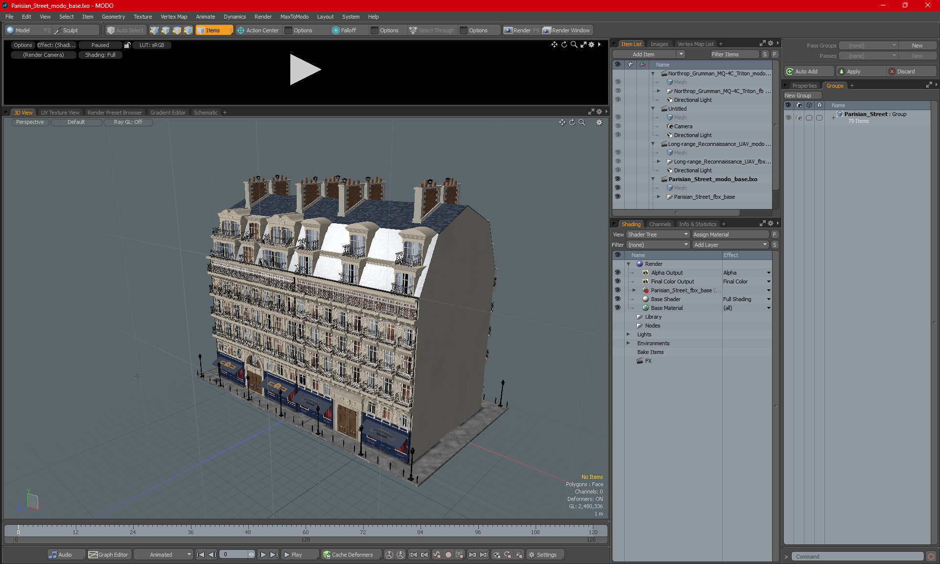Click the record keyframe red circle
940x564 pixels.
tap(448, 555)
